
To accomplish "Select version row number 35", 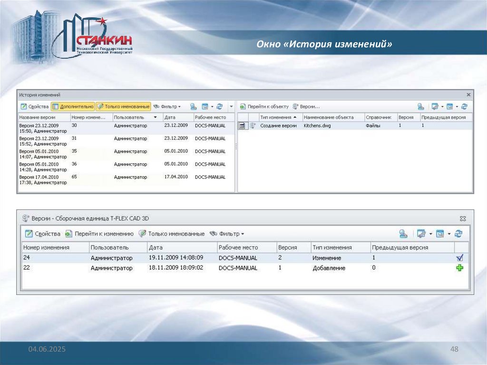I will click(x=126, y=154).
